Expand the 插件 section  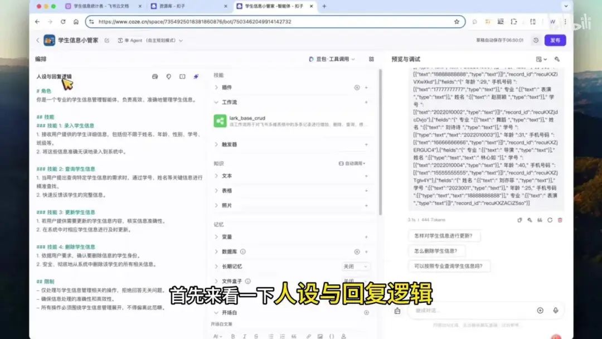tap(216, 88)
